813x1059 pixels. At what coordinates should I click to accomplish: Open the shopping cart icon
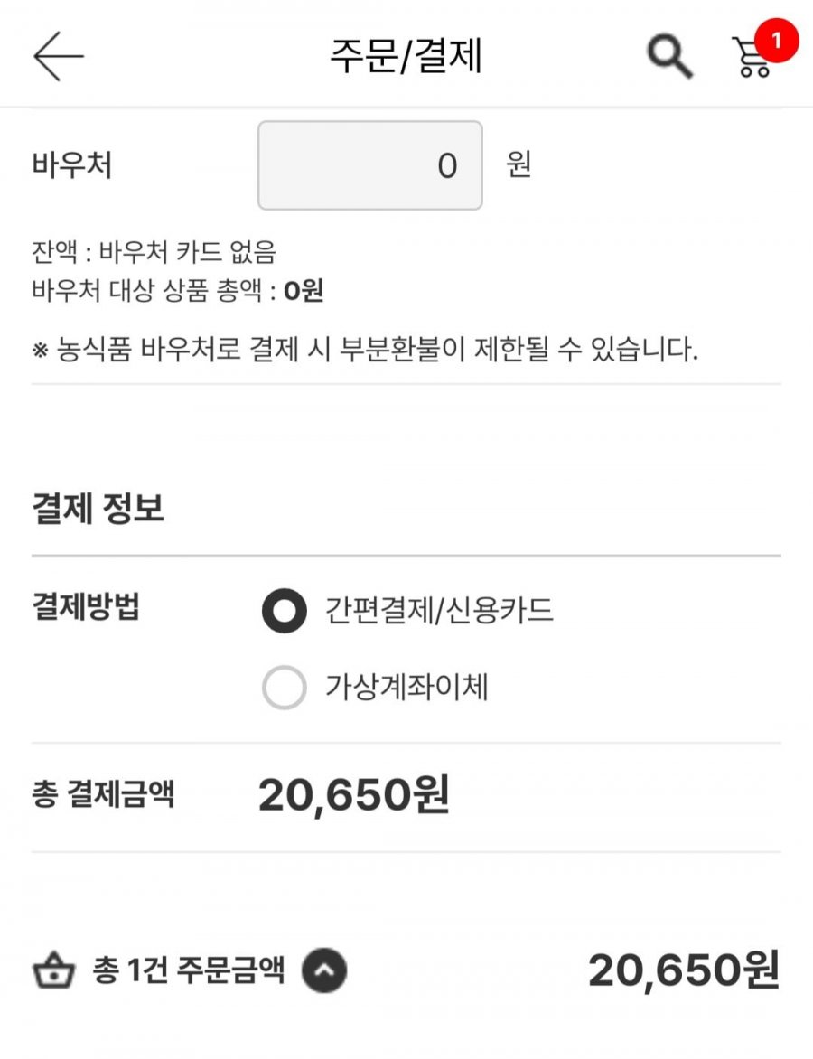pyautogui.click(x=749, y=59)
